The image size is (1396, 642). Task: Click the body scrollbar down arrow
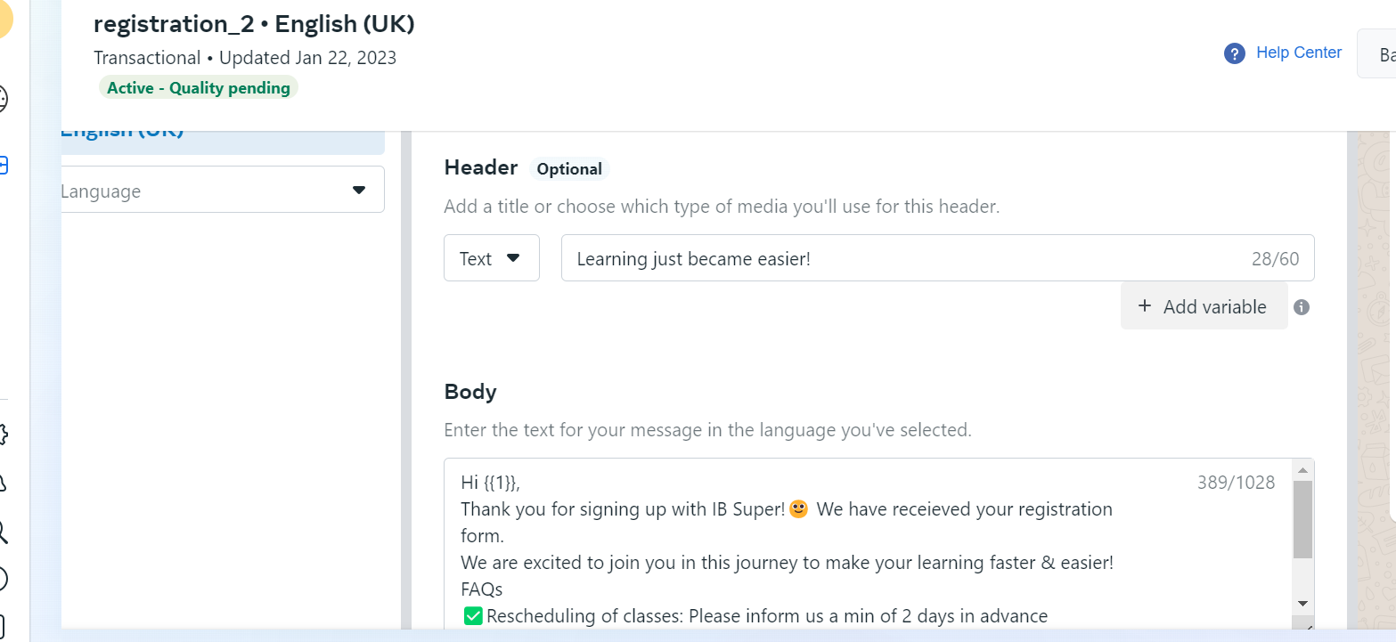(x=1302, y=603)
